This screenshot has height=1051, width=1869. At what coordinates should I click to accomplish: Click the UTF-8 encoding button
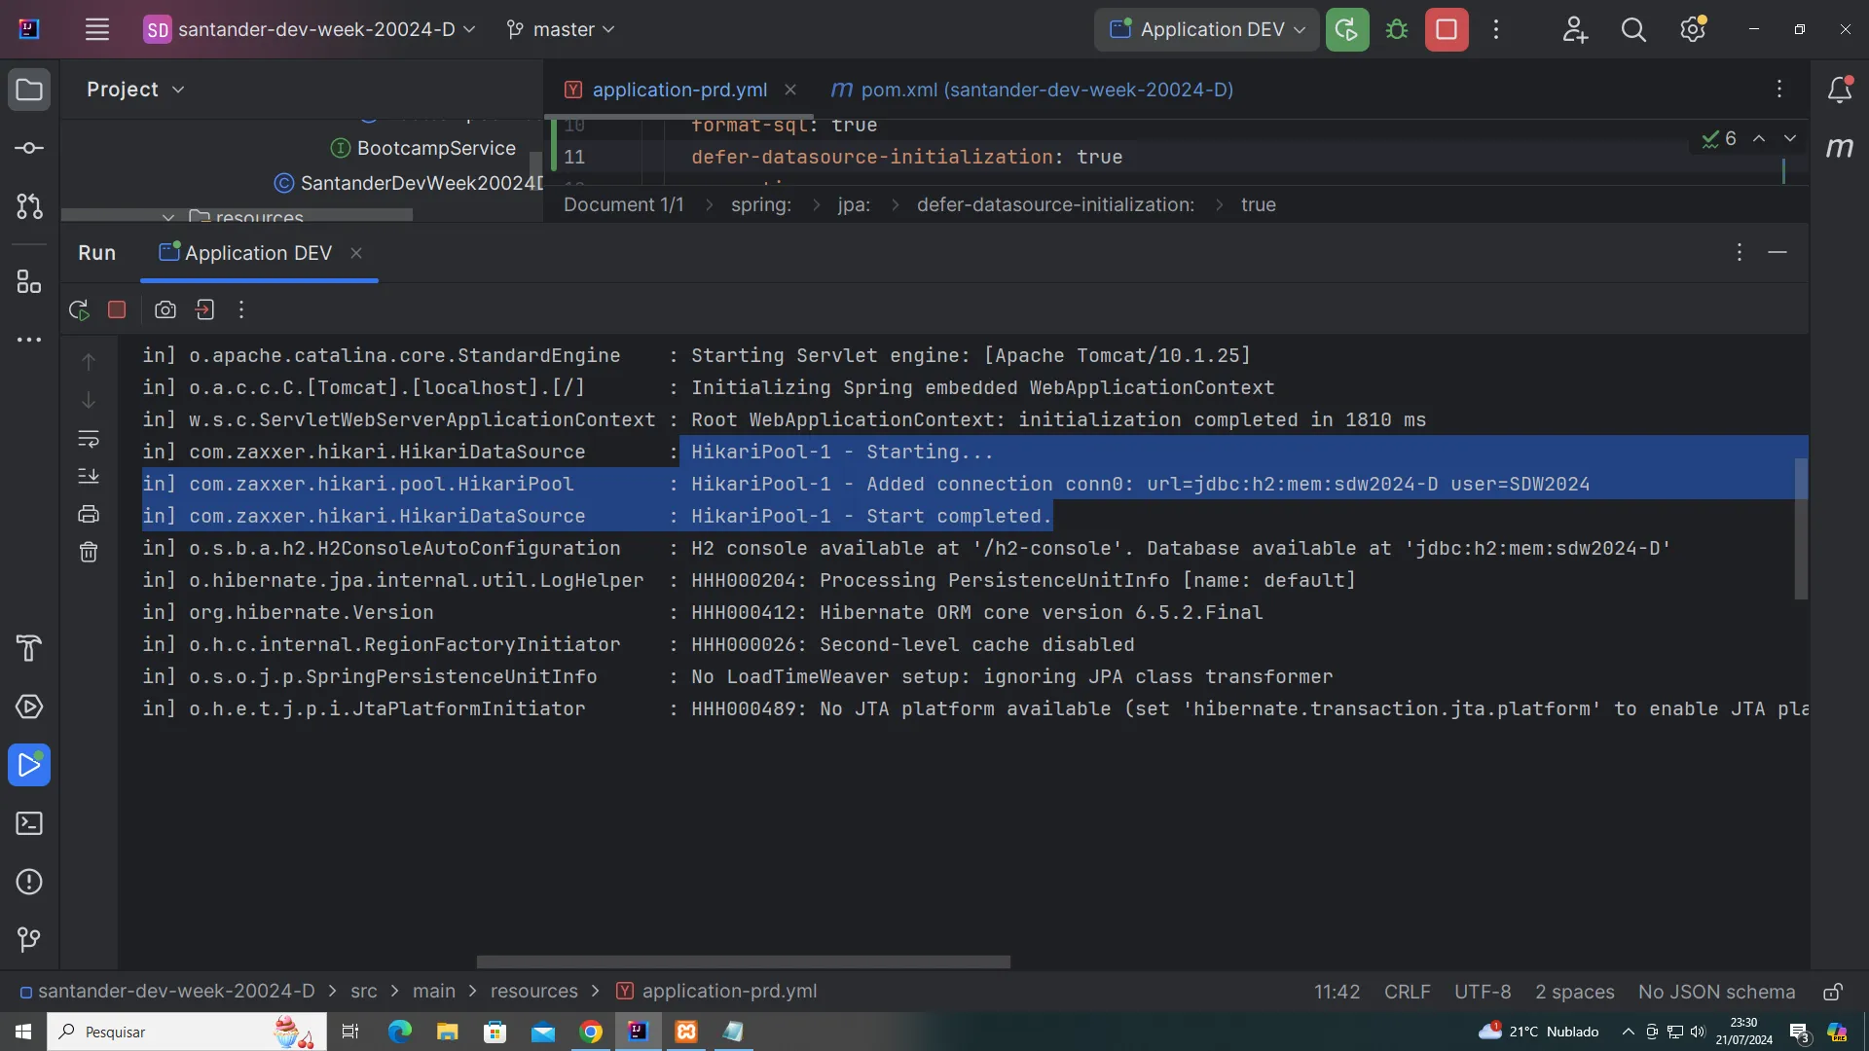coord(1482,992)
